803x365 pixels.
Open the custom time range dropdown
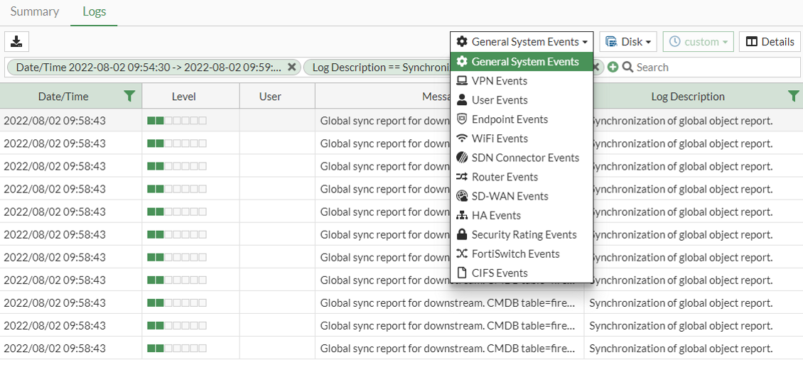pyautogui.click(x=698, y=42)
